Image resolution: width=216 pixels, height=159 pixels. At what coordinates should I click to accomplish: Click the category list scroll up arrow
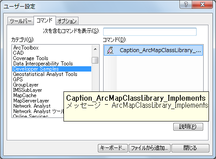click(95, 49)
